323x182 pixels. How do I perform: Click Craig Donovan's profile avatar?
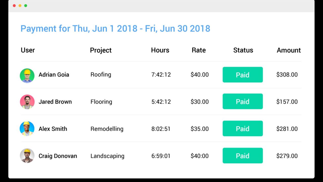tap(27, 156)
